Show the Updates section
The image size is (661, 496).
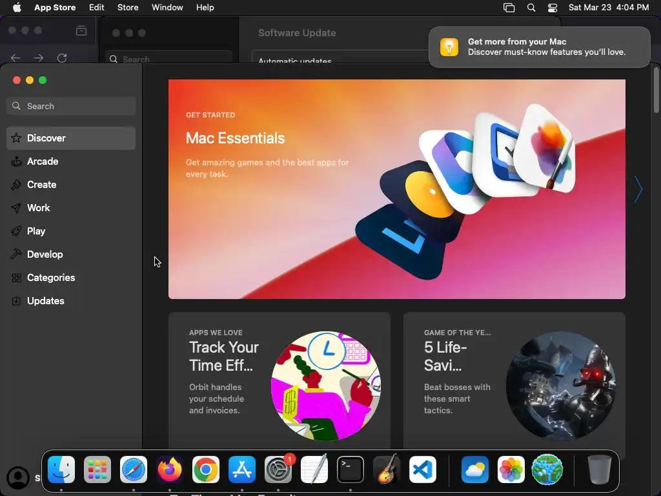(71, 300)
